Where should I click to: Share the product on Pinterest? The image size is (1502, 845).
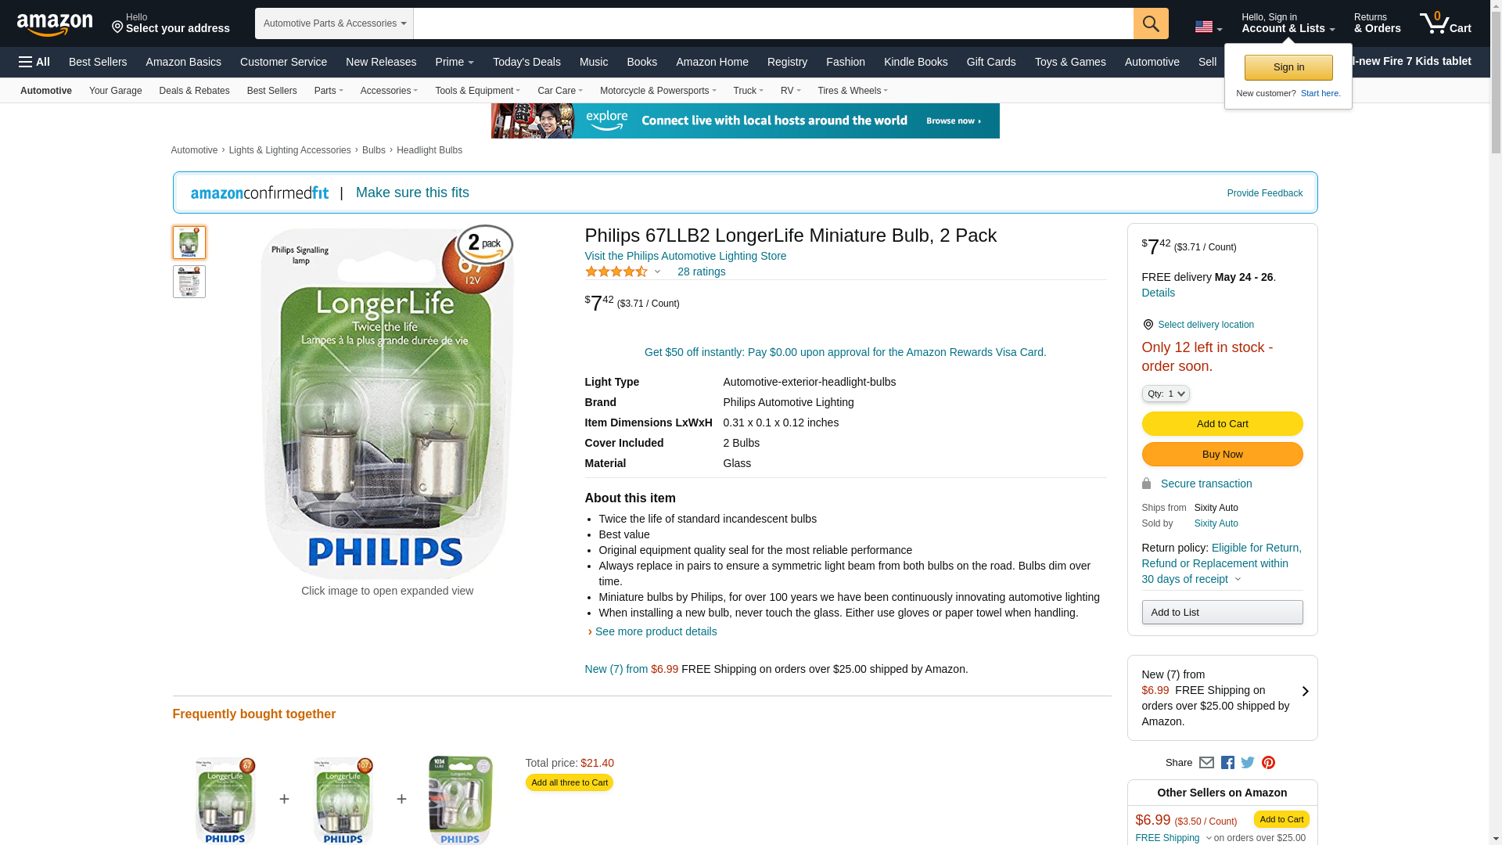click(1268, 763)
